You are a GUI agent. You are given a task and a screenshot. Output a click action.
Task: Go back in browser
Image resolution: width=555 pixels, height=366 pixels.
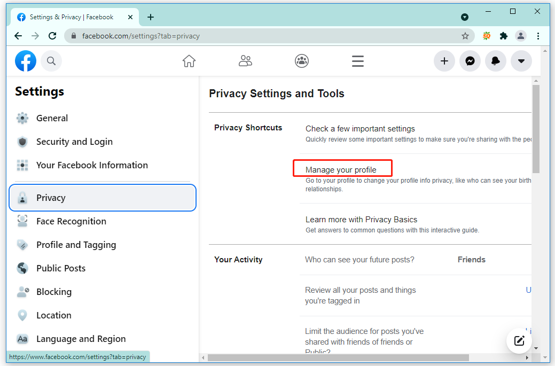point(18,36)
